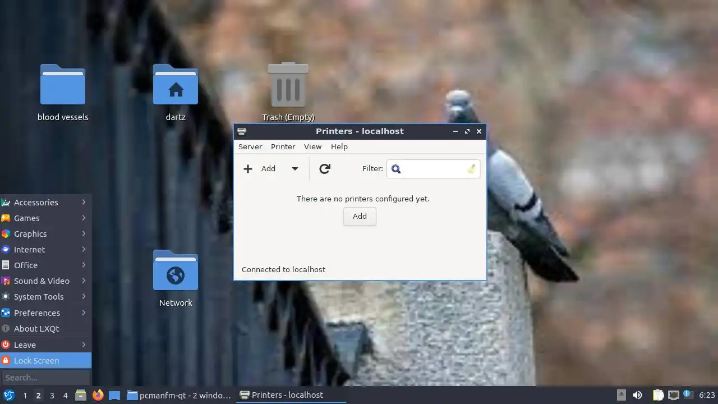The width and height of the screenshot is (718, 404).
Task: Switch to virtual desktop 2
Action: (38, 395)
